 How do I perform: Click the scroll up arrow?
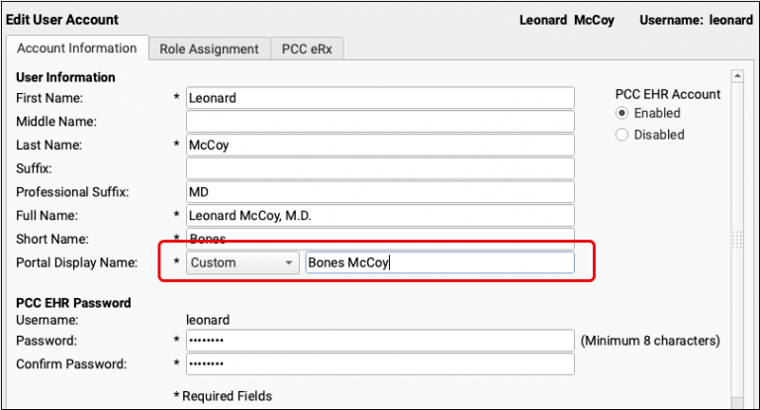[x=736, y=75]
